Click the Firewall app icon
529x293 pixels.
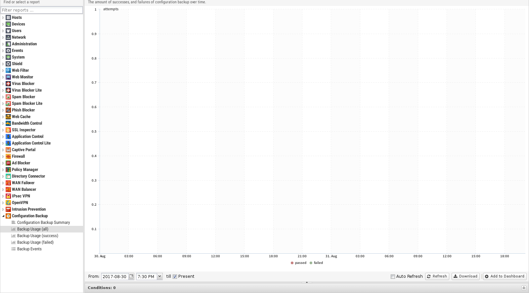(8, 156)
